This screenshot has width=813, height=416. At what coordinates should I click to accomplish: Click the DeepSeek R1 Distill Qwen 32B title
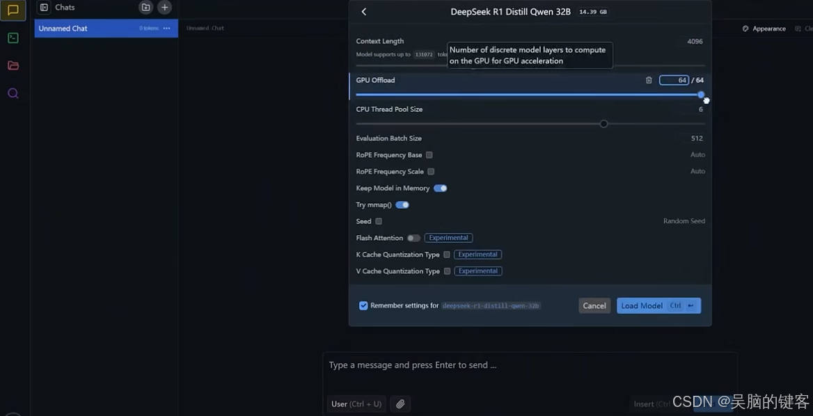(x=511, y=11)
